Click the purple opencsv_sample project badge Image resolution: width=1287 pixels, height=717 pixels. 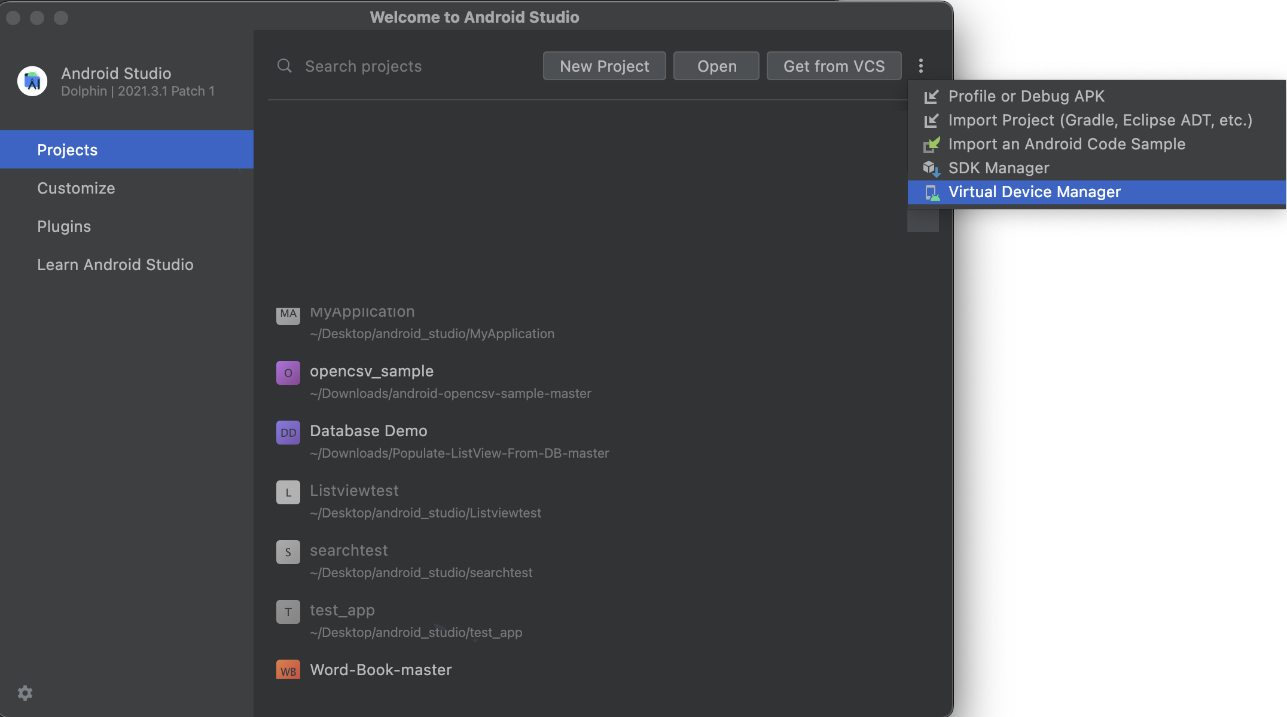click(288, 373)
